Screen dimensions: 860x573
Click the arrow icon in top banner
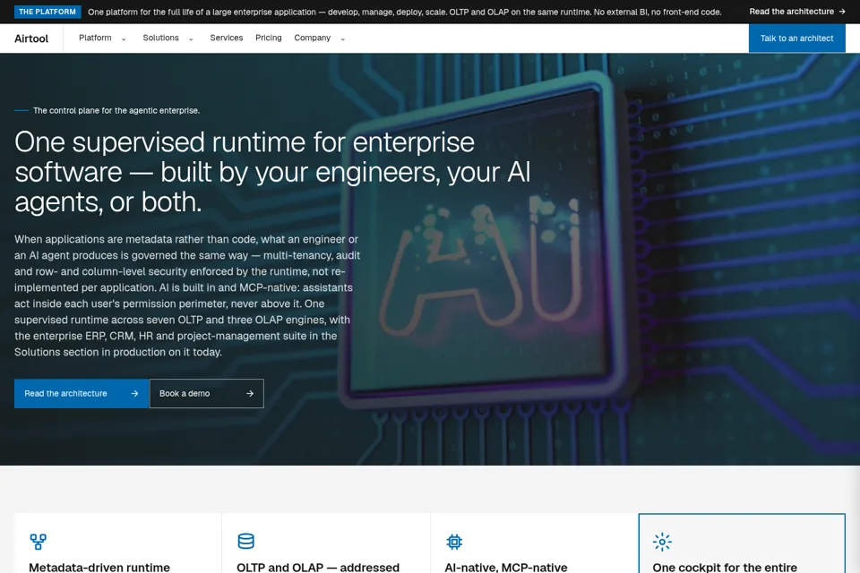point(842,12)
